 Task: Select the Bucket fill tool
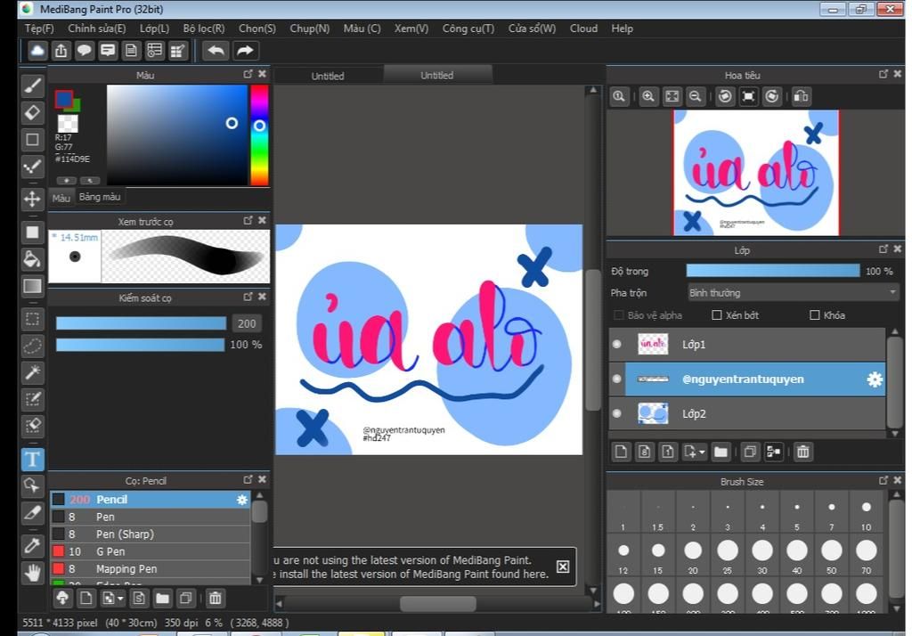pos(33,259)
